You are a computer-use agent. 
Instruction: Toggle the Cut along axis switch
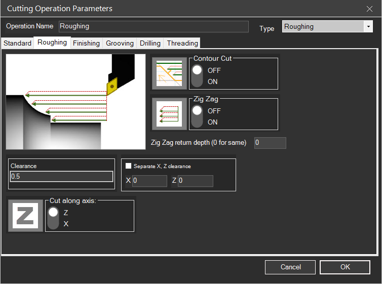[x=53, y=218]
